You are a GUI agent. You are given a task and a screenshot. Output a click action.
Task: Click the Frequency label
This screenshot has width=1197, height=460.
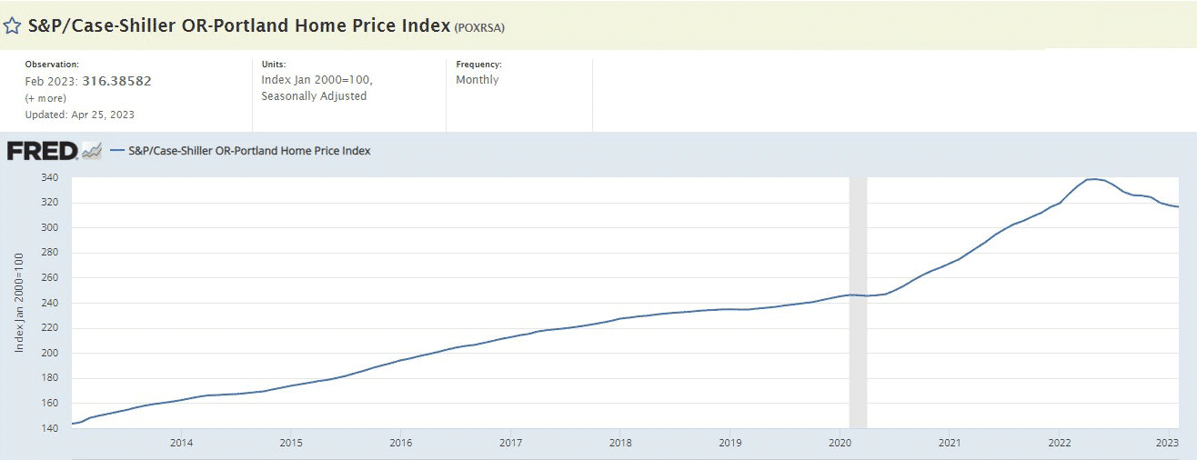(478, 65)
